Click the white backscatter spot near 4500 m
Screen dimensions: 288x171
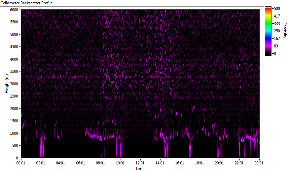(138, 44)
